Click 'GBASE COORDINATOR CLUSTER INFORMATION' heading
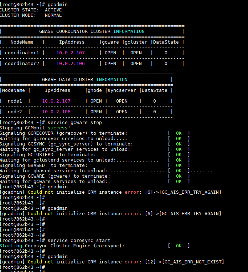Screen dimensions: 248x272 pyautogui.click(x=92, y=31)
